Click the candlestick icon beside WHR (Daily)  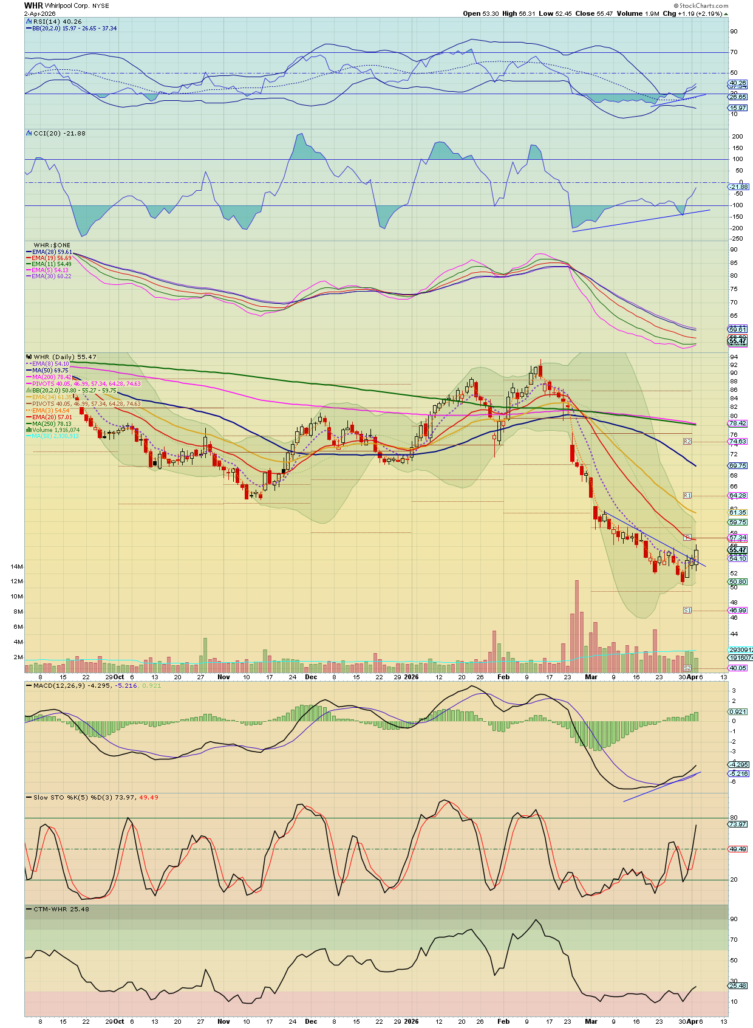[x=29, y=357]
